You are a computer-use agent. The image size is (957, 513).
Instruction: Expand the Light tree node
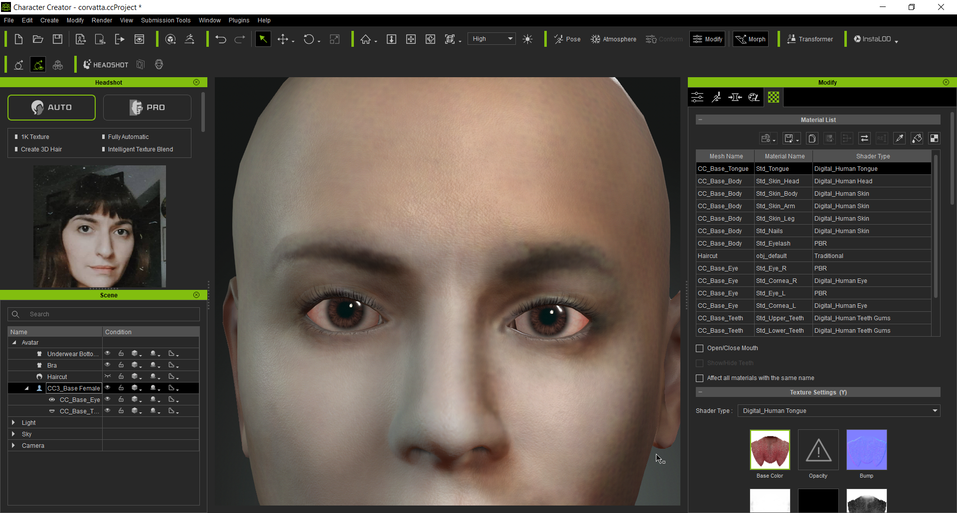click(x=13, y=422)
